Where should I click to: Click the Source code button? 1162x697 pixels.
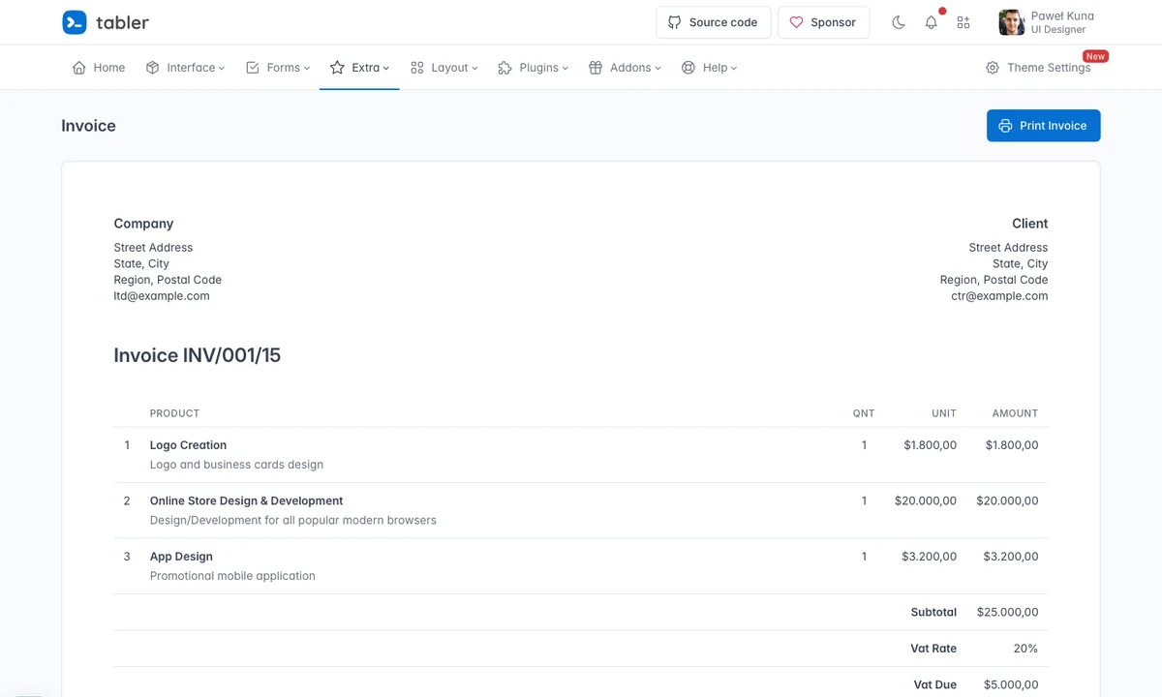[714, 22]
